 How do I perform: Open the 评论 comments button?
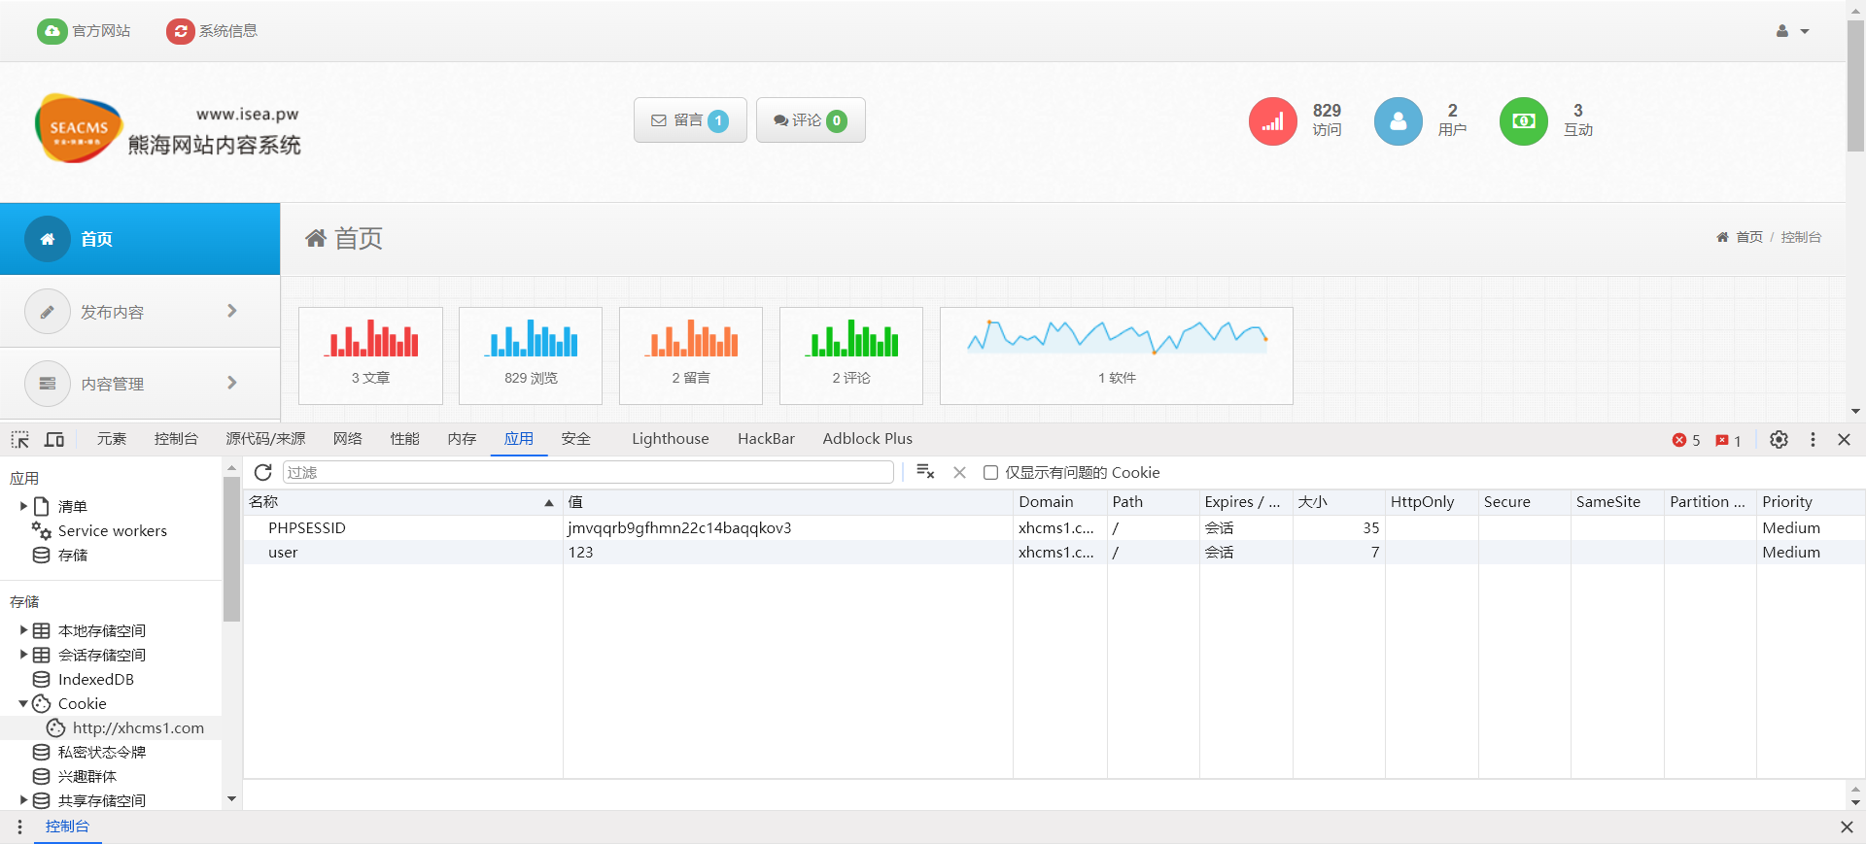pos(811,120)
